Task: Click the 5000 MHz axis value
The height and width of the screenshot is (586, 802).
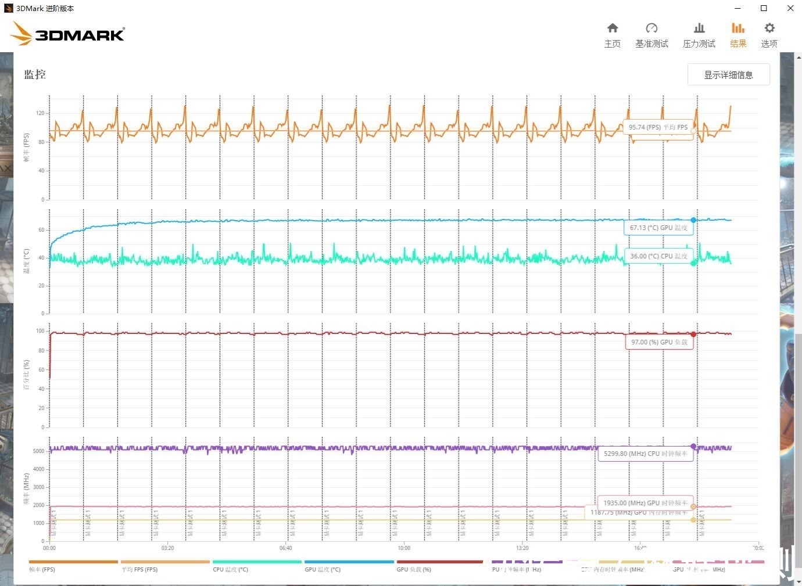Action: 39,451
